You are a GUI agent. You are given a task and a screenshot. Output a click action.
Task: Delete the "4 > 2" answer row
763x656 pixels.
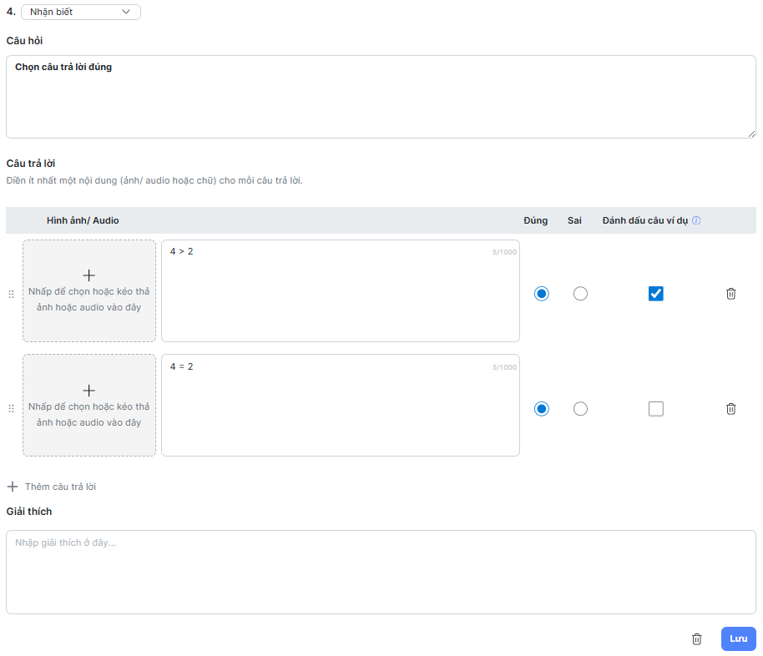coord(730,294)
